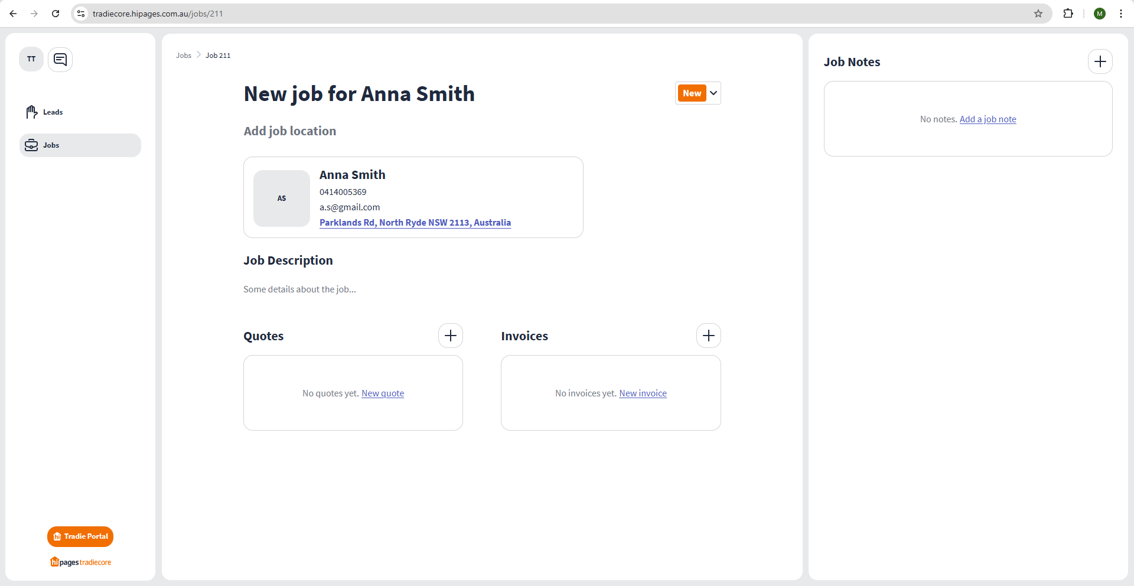Go back to the previous browser page
Image resolution: width=1134 pixels, height=586 pixels.
[x=13, y=14]
